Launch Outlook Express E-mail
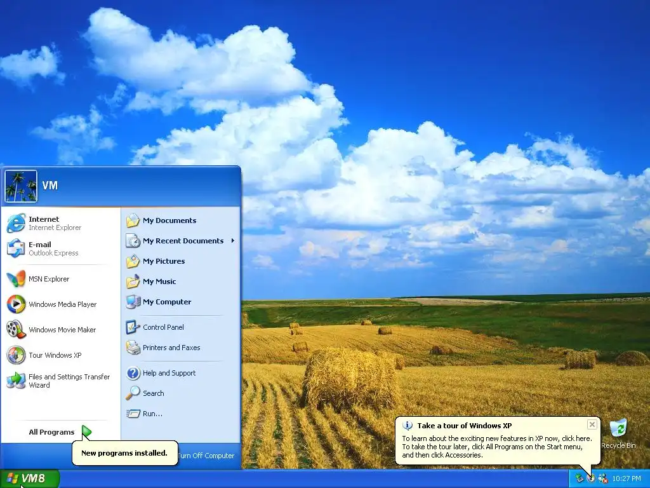Screen dimensions: 650x488 coord(60,248)
